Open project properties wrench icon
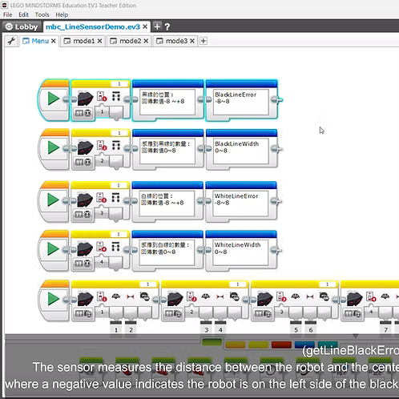 [x=11, y=41]
